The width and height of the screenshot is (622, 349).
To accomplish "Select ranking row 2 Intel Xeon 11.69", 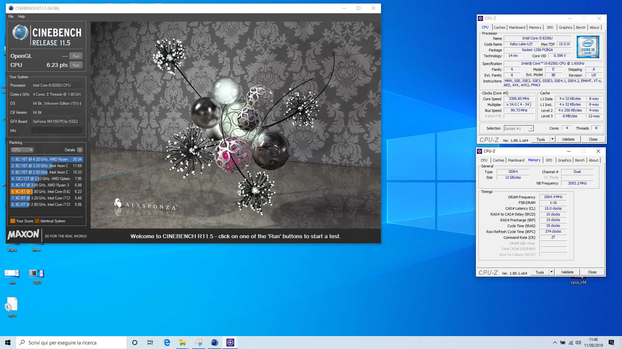I will [x=47, y=166].
